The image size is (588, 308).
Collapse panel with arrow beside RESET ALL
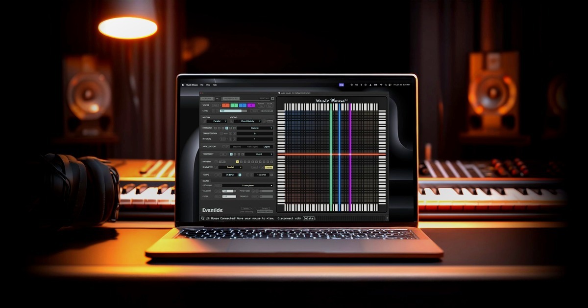pos(272,98)
